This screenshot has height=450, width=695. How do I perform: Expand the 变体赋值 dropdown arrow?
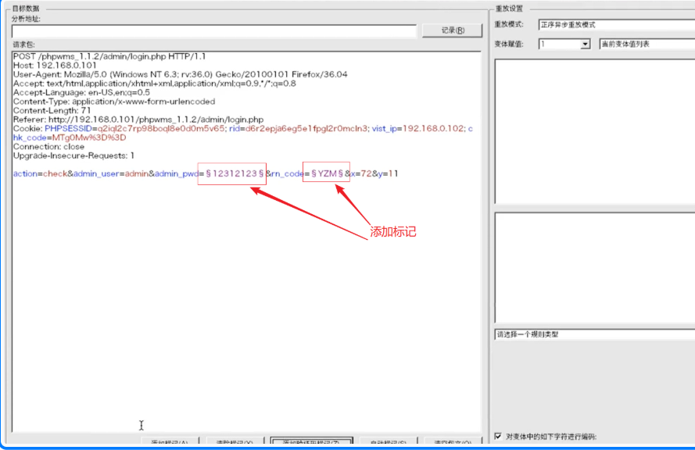(585, 44)
